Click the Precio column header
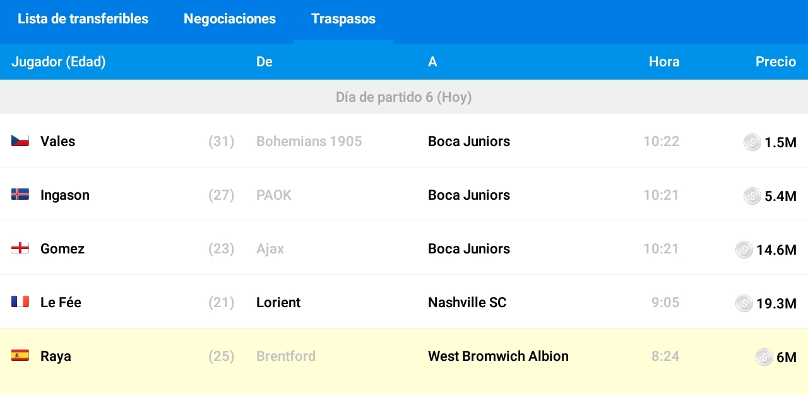This screenshot has height=395, width=808. click(776, 62)
